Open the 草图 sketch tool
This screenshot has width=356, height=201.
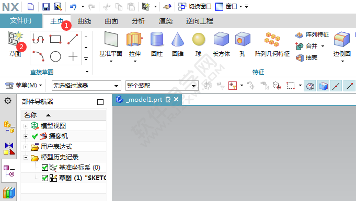[15, 44]
